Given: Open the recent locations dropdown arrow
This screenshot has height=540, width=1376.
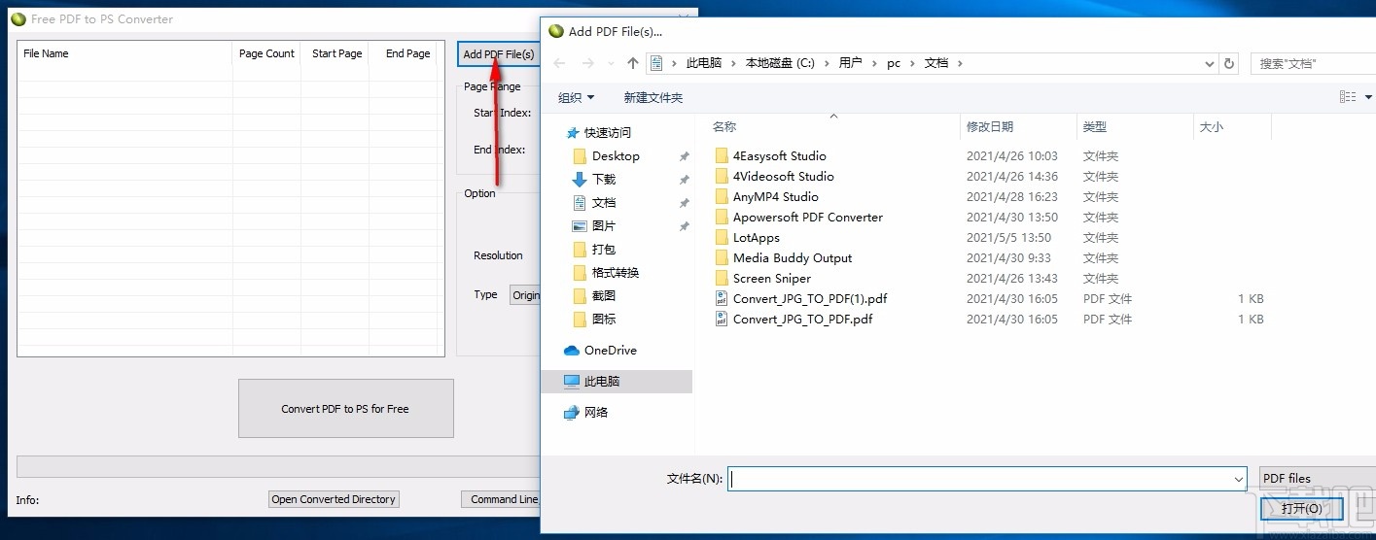Looking at the screenshot, I should coord(610,63).
